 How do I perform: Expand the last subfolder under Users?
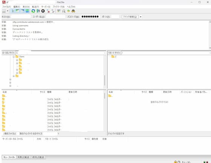coord(17,73)
